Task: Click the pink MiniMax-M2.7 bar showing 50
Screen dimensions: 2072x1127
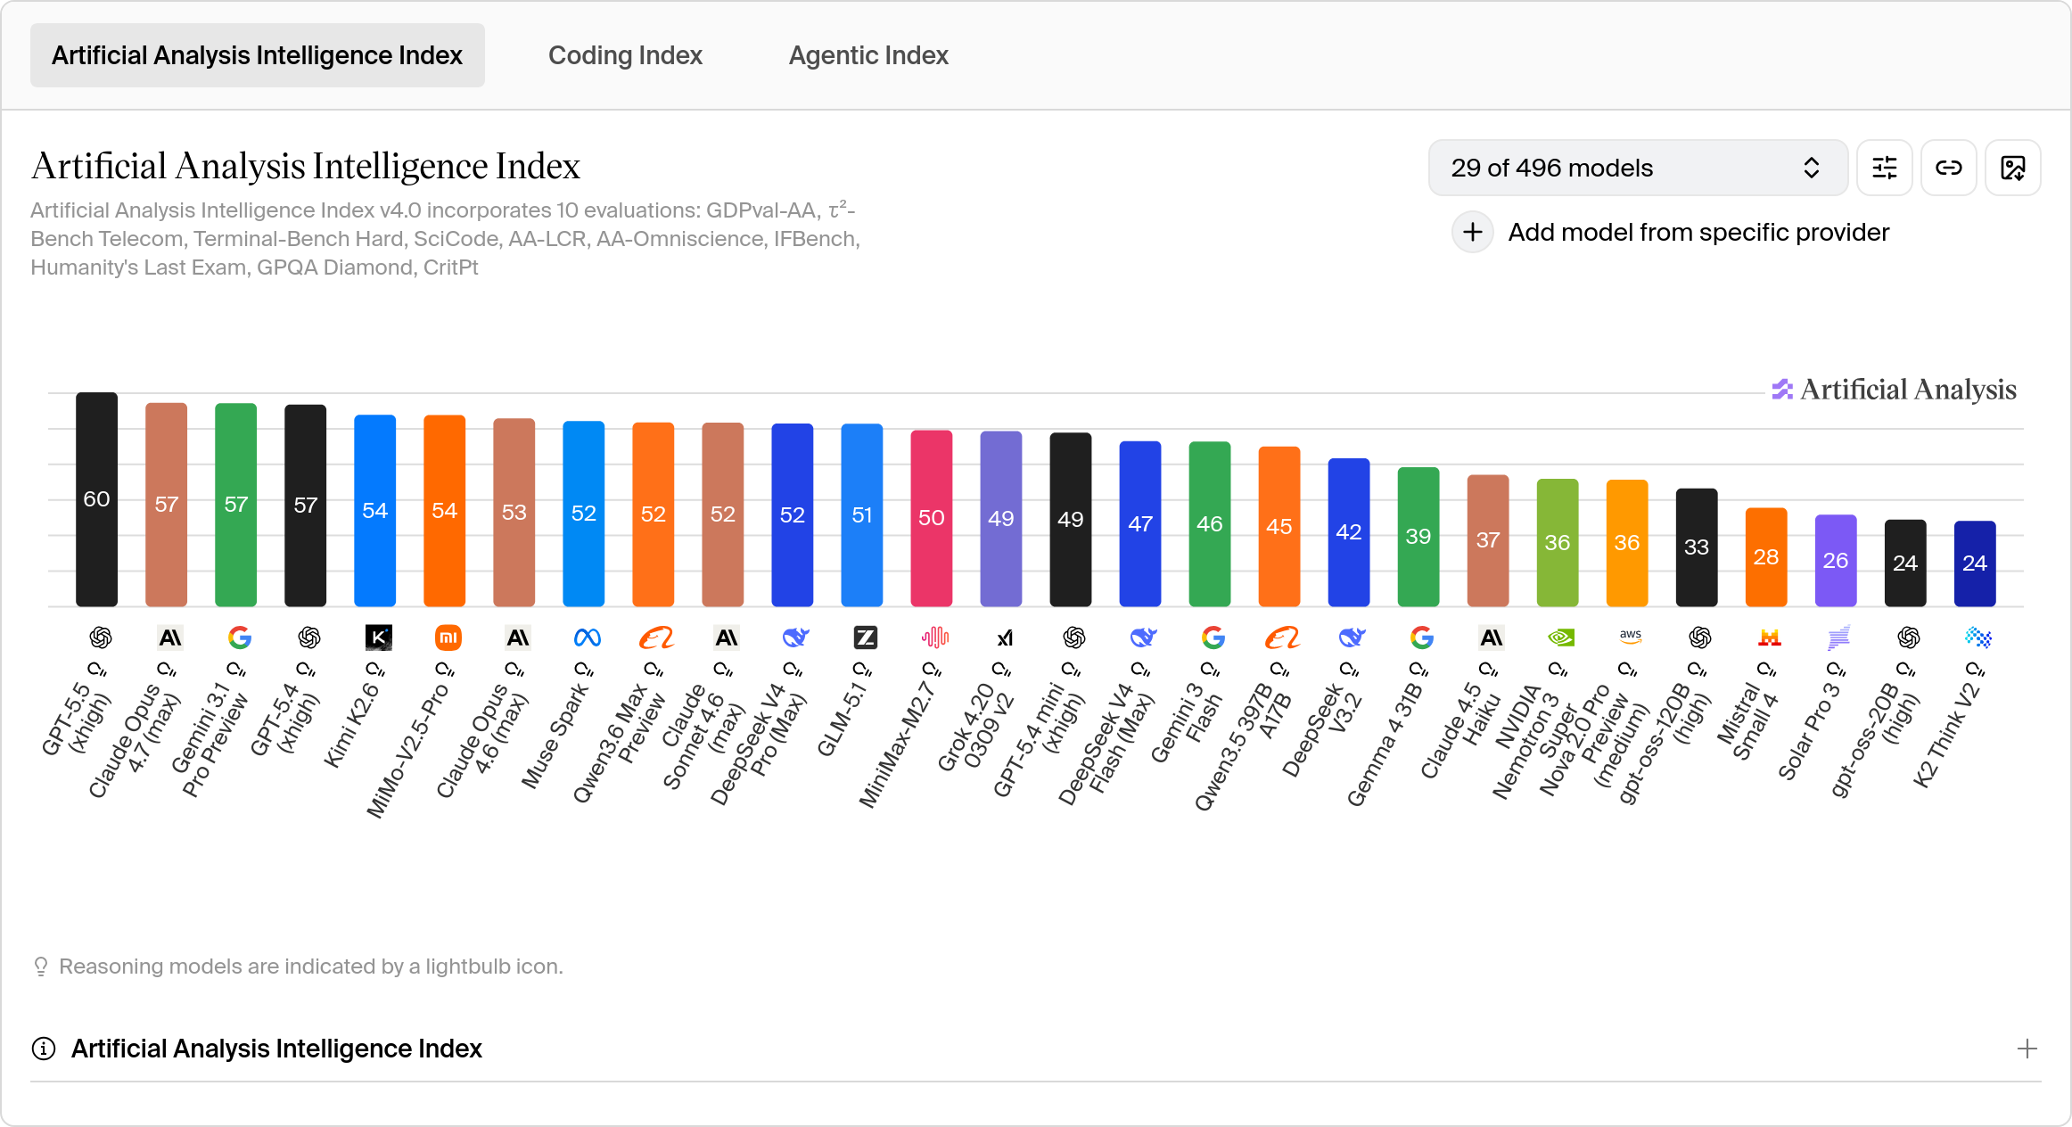Action: (931, 518)
